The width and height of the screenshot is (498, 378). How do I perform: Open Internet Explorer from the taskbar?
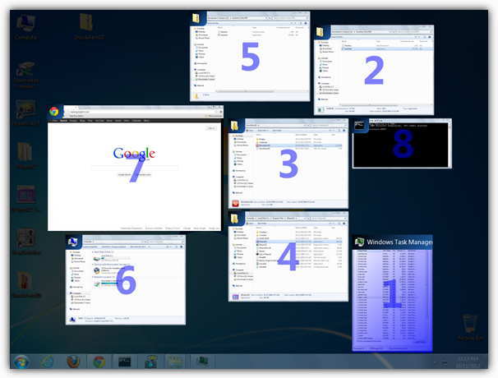[47, 362]
